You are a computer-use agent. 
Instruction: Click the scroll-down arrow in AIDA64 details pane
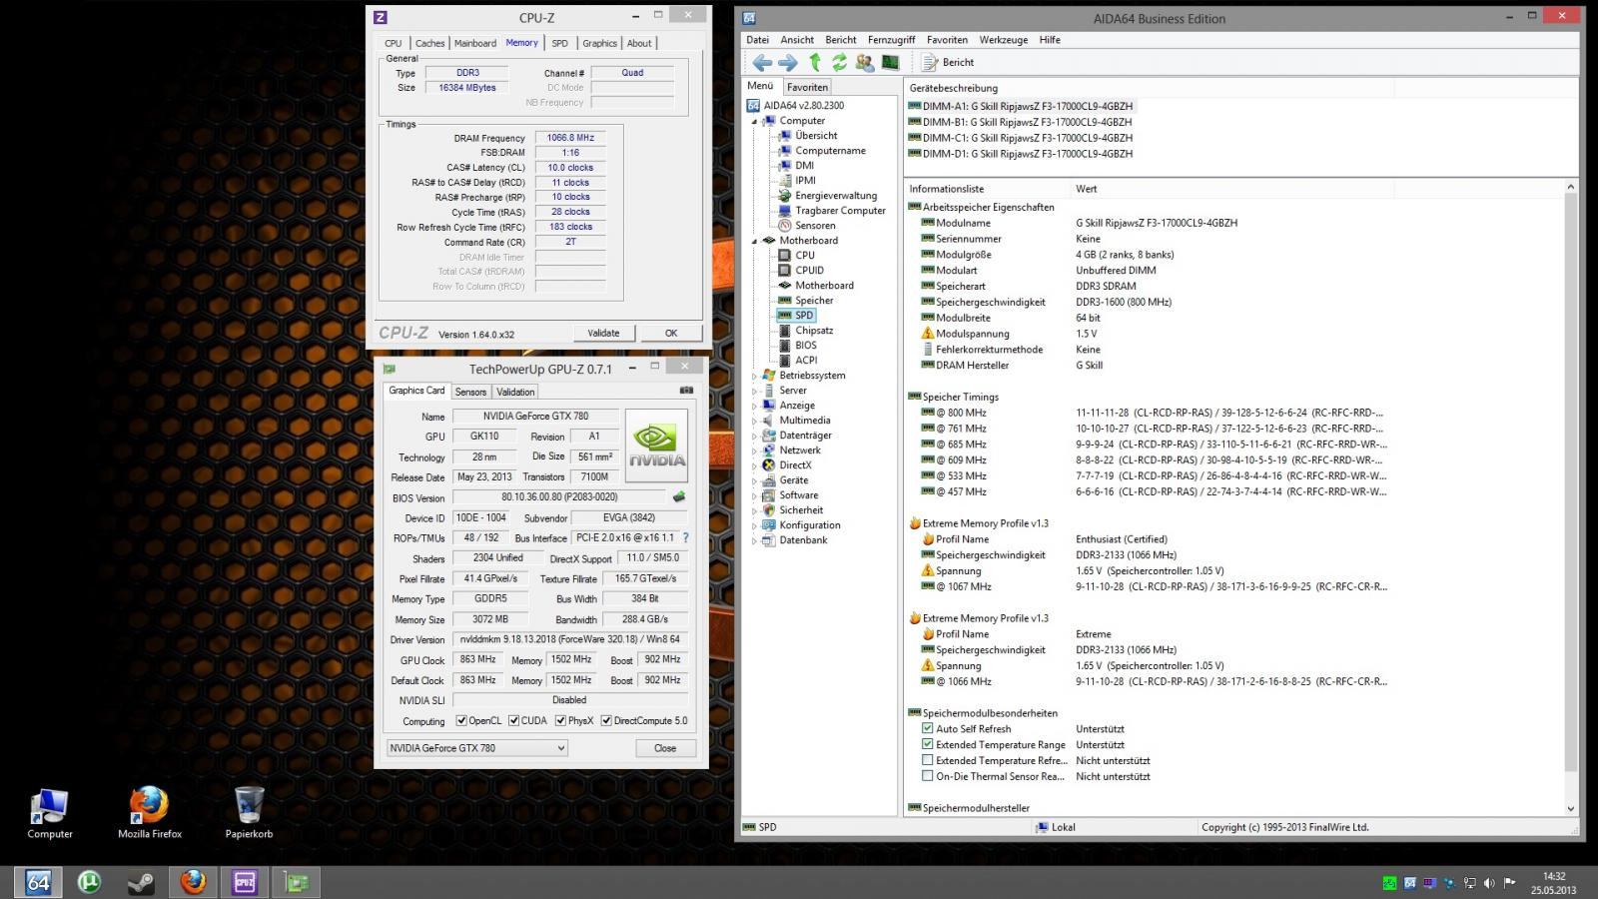(1570, 809)
